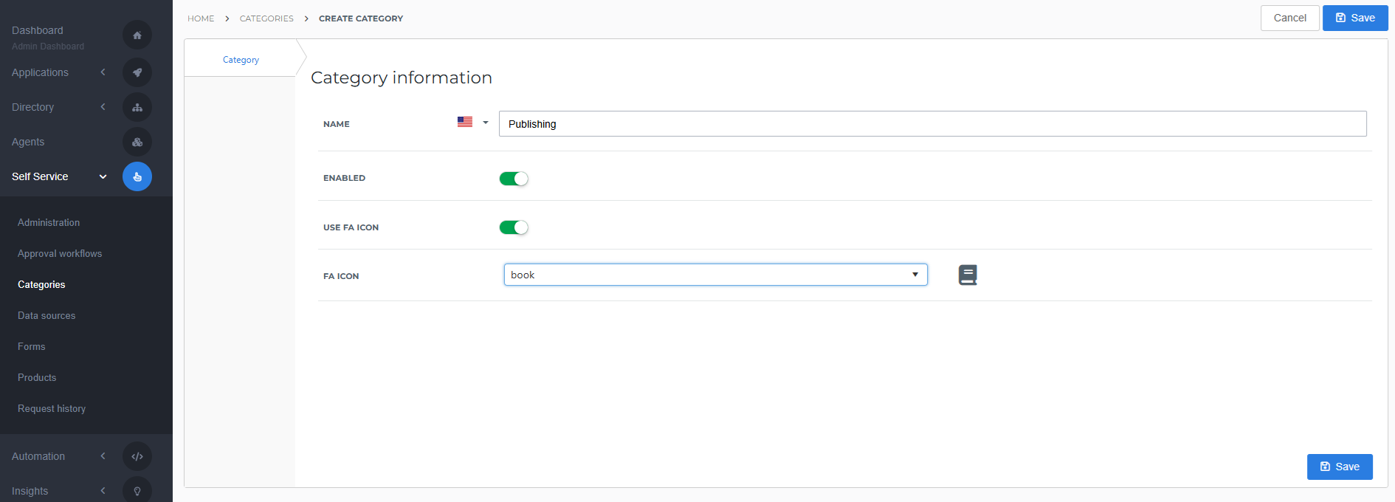Disable the Enabled toggle switch
Screen dimensions: 1395x502
click(514, 179)
